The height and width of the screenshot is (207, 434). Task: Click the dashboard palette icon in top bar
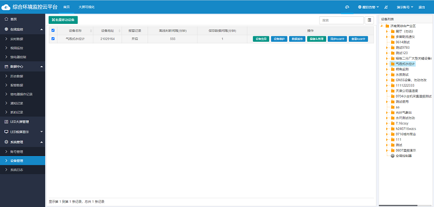[x=347, y=7]
